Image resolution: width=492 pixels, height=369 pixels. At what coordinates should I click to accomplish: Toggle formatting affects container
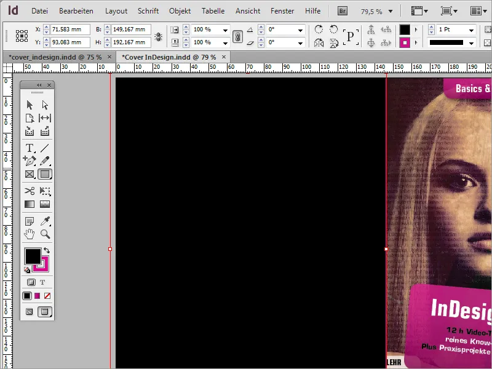click(31, 282)
